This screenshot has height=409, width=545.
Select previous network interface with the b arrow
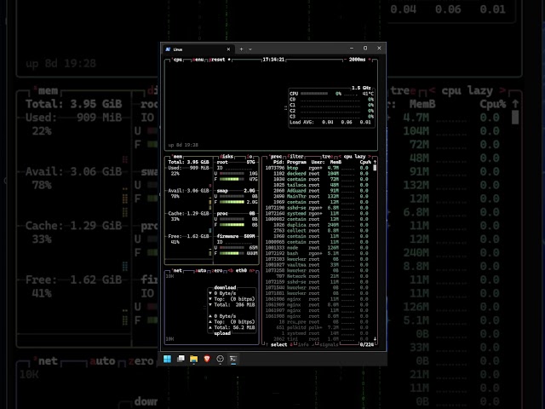click(231, 271)
